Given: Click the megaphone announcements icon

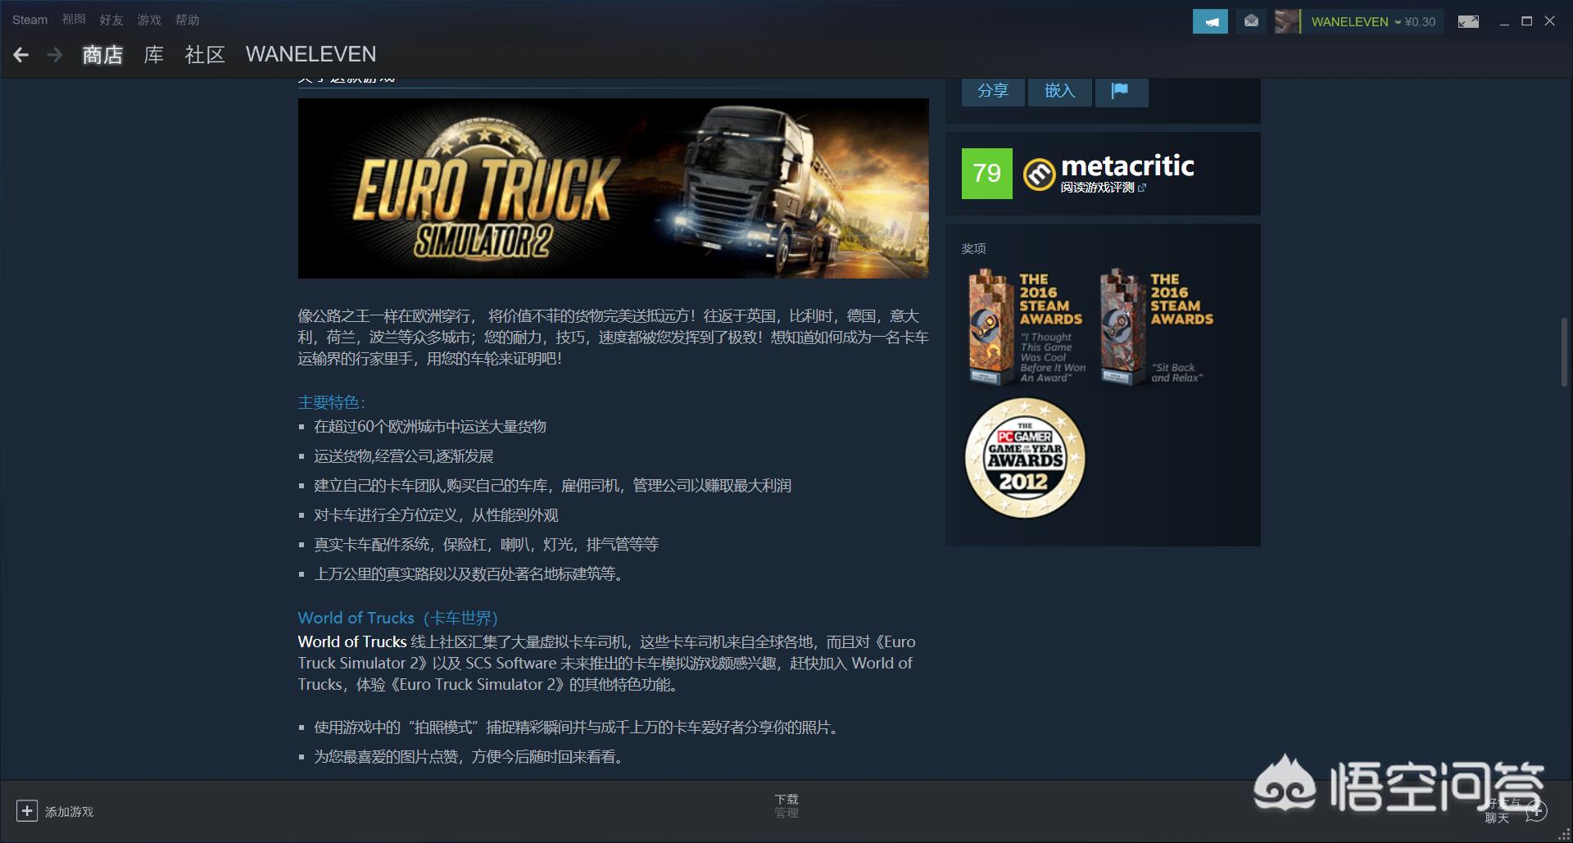Looking at the screenshot, I should (x=1210, y=21).
